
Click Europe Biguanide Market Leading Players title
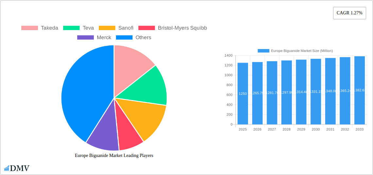click(x=114, y=155)
